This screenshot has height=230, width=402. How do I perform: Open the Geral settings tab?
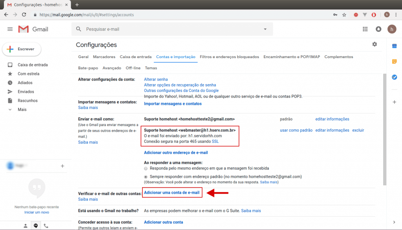[x=83, y=57]
